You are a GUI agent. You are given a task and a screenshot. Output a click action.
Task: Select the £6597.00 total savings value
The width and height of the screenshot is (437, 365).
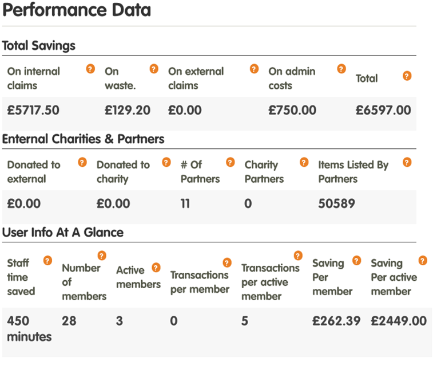(x=383, y=110)
